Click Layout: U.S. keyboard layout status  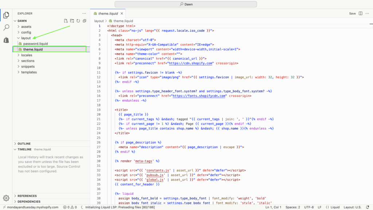(x=352, y=207)
